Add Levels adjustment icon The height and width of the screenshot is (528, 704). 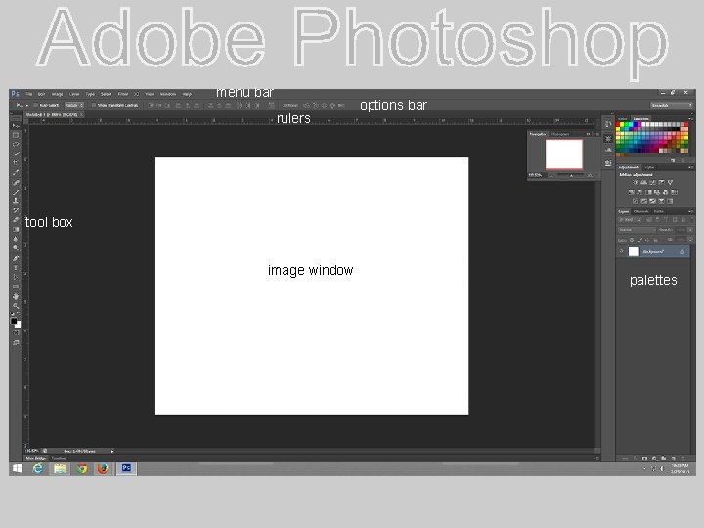tap(643, 182)
